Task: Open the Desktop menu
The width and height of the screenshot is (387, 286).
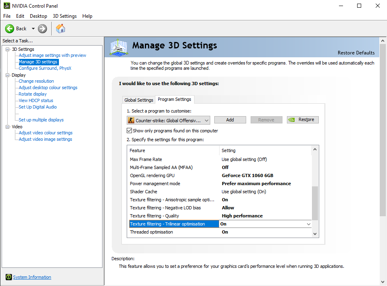Action: pos(38,16)
